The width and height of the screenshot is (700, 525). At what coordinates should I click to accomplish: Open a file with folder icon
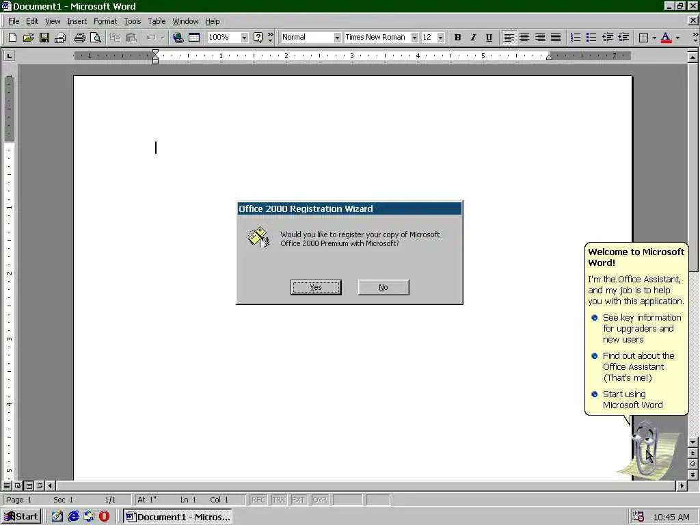coord(28,38)
